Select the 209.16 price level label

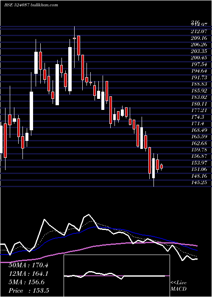(199, 38)
